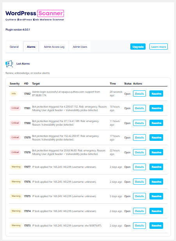Open Details for alarm 17875
The image size is (176, 241).
[x=139, y=196]
